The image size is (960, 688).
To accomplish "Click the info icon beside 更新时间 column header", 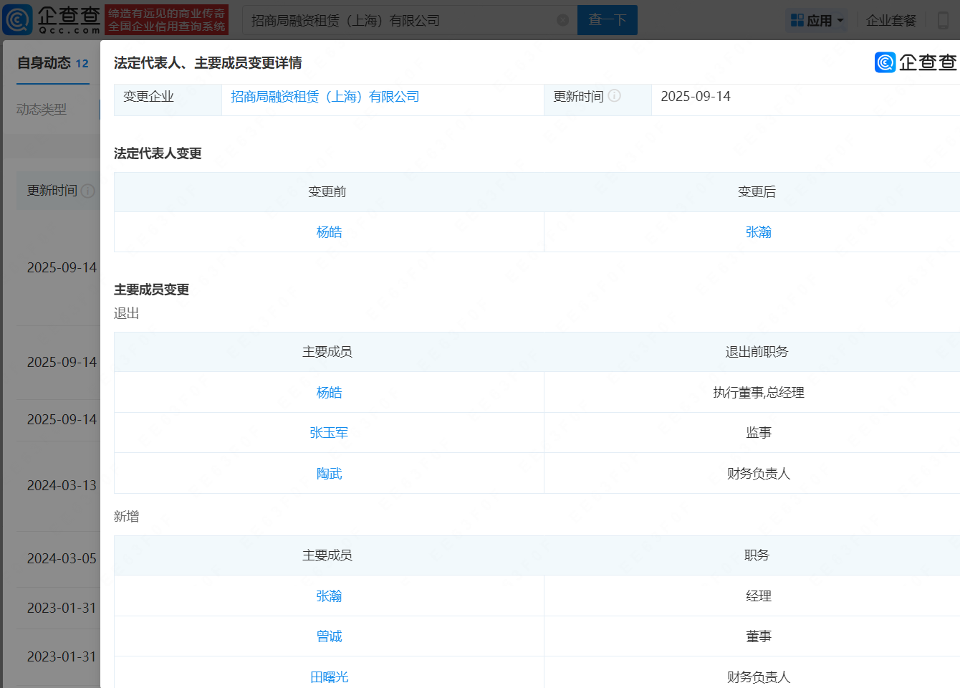I will tap(88, 191).
